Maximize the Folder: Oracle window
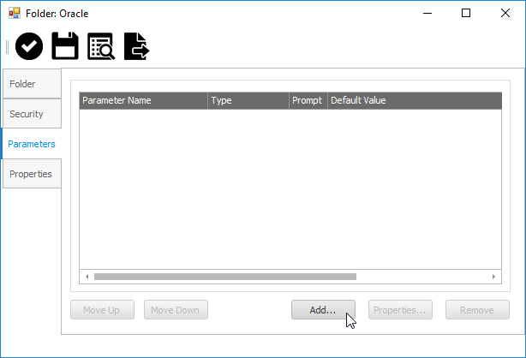The height and width of the screenshot is (358, 526). tap(466, 14)
